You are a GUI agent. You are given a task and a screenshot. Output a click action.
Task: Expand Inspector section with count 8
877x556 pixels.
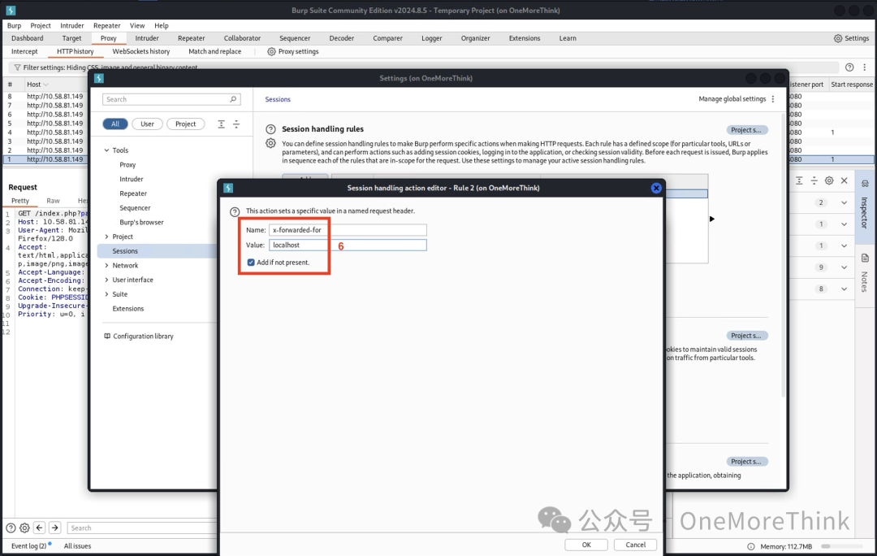tap(844, 289)
